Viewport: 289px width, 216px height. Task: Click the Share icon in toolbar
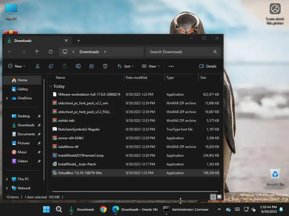[x=92, y=66]
